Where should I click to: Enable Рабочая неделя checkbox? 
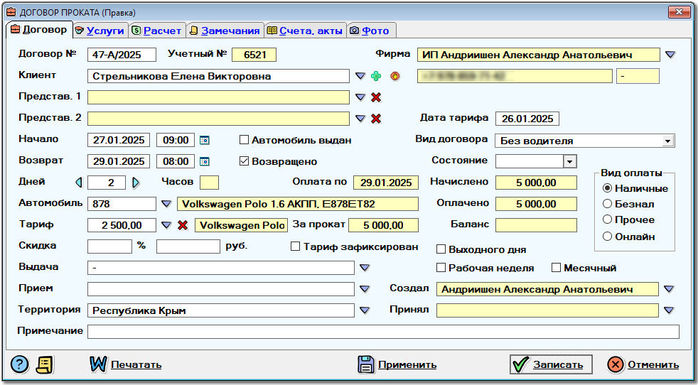[441, 268]
